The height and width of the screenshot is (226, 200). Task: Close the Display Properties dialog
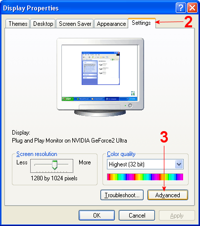pos(192,7)
